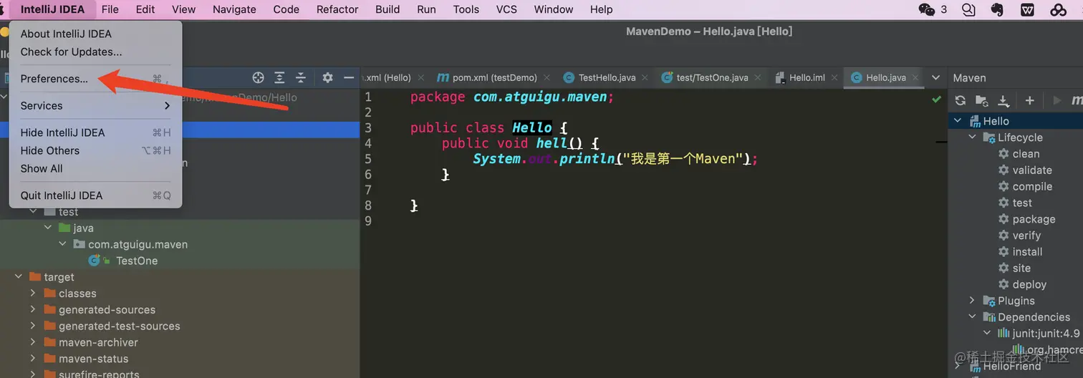Screen dimensions: 1083x378
Task: Open the Refactor menu
Action: click(x=337, y=9)
